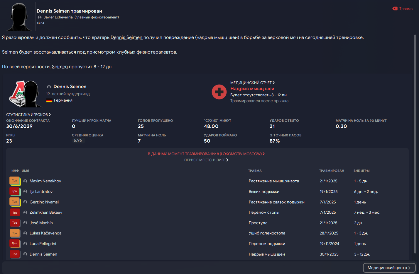Click the red medical cross icon
The height and width of the screenshot is (274, 419).
219,92
